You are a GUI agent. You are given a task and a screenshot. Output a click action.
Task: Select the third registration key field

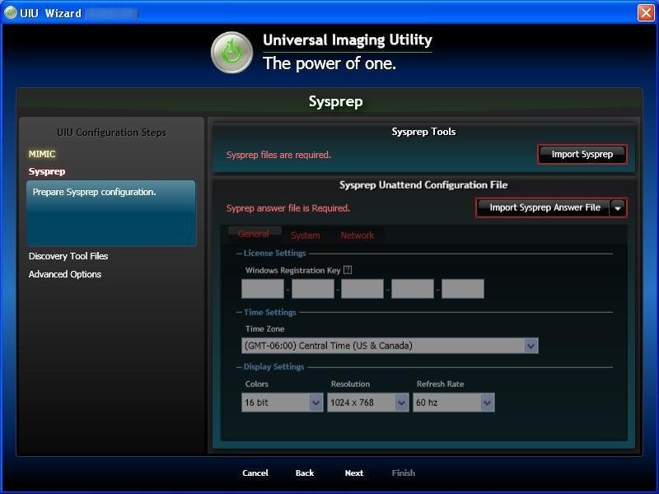362,289
